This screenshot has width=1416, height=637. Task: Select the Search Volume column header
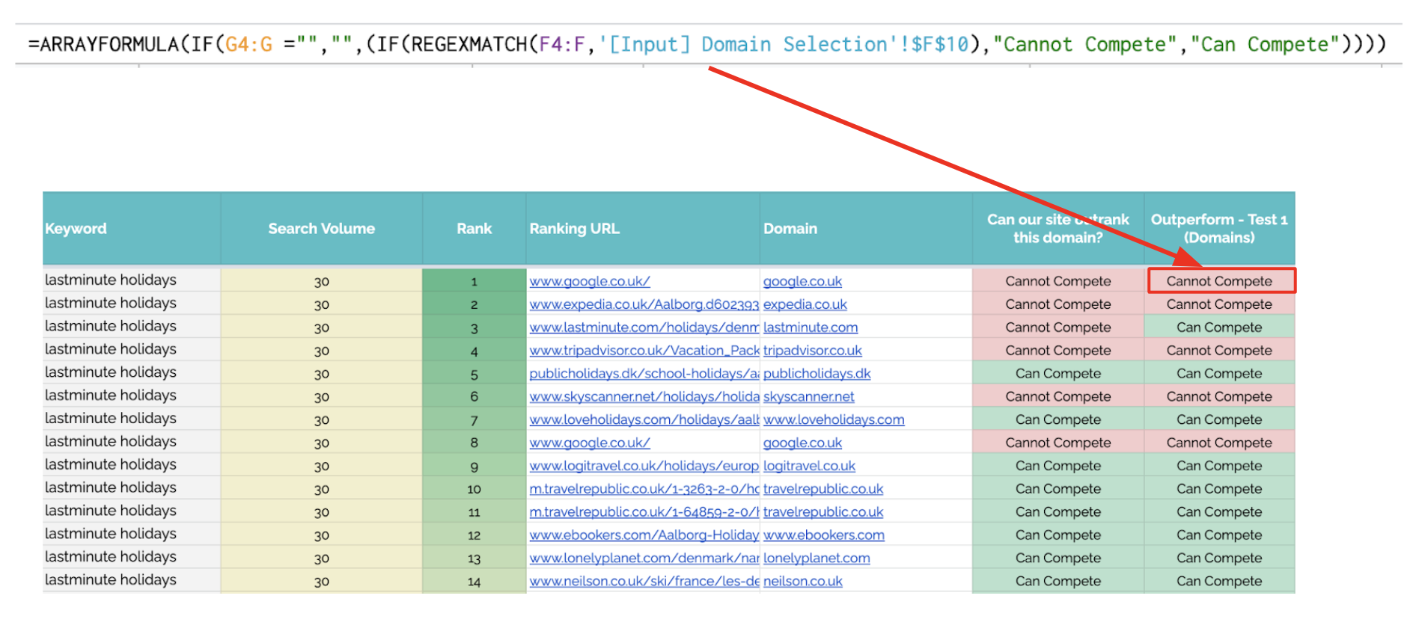pyautogui.click(x=321, y=229)
